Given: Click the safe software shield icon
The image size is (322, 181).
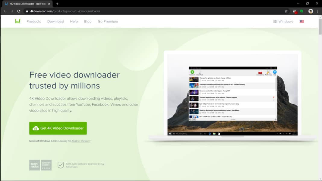Looking at the screenshot, I should click(x=61, y=165).
